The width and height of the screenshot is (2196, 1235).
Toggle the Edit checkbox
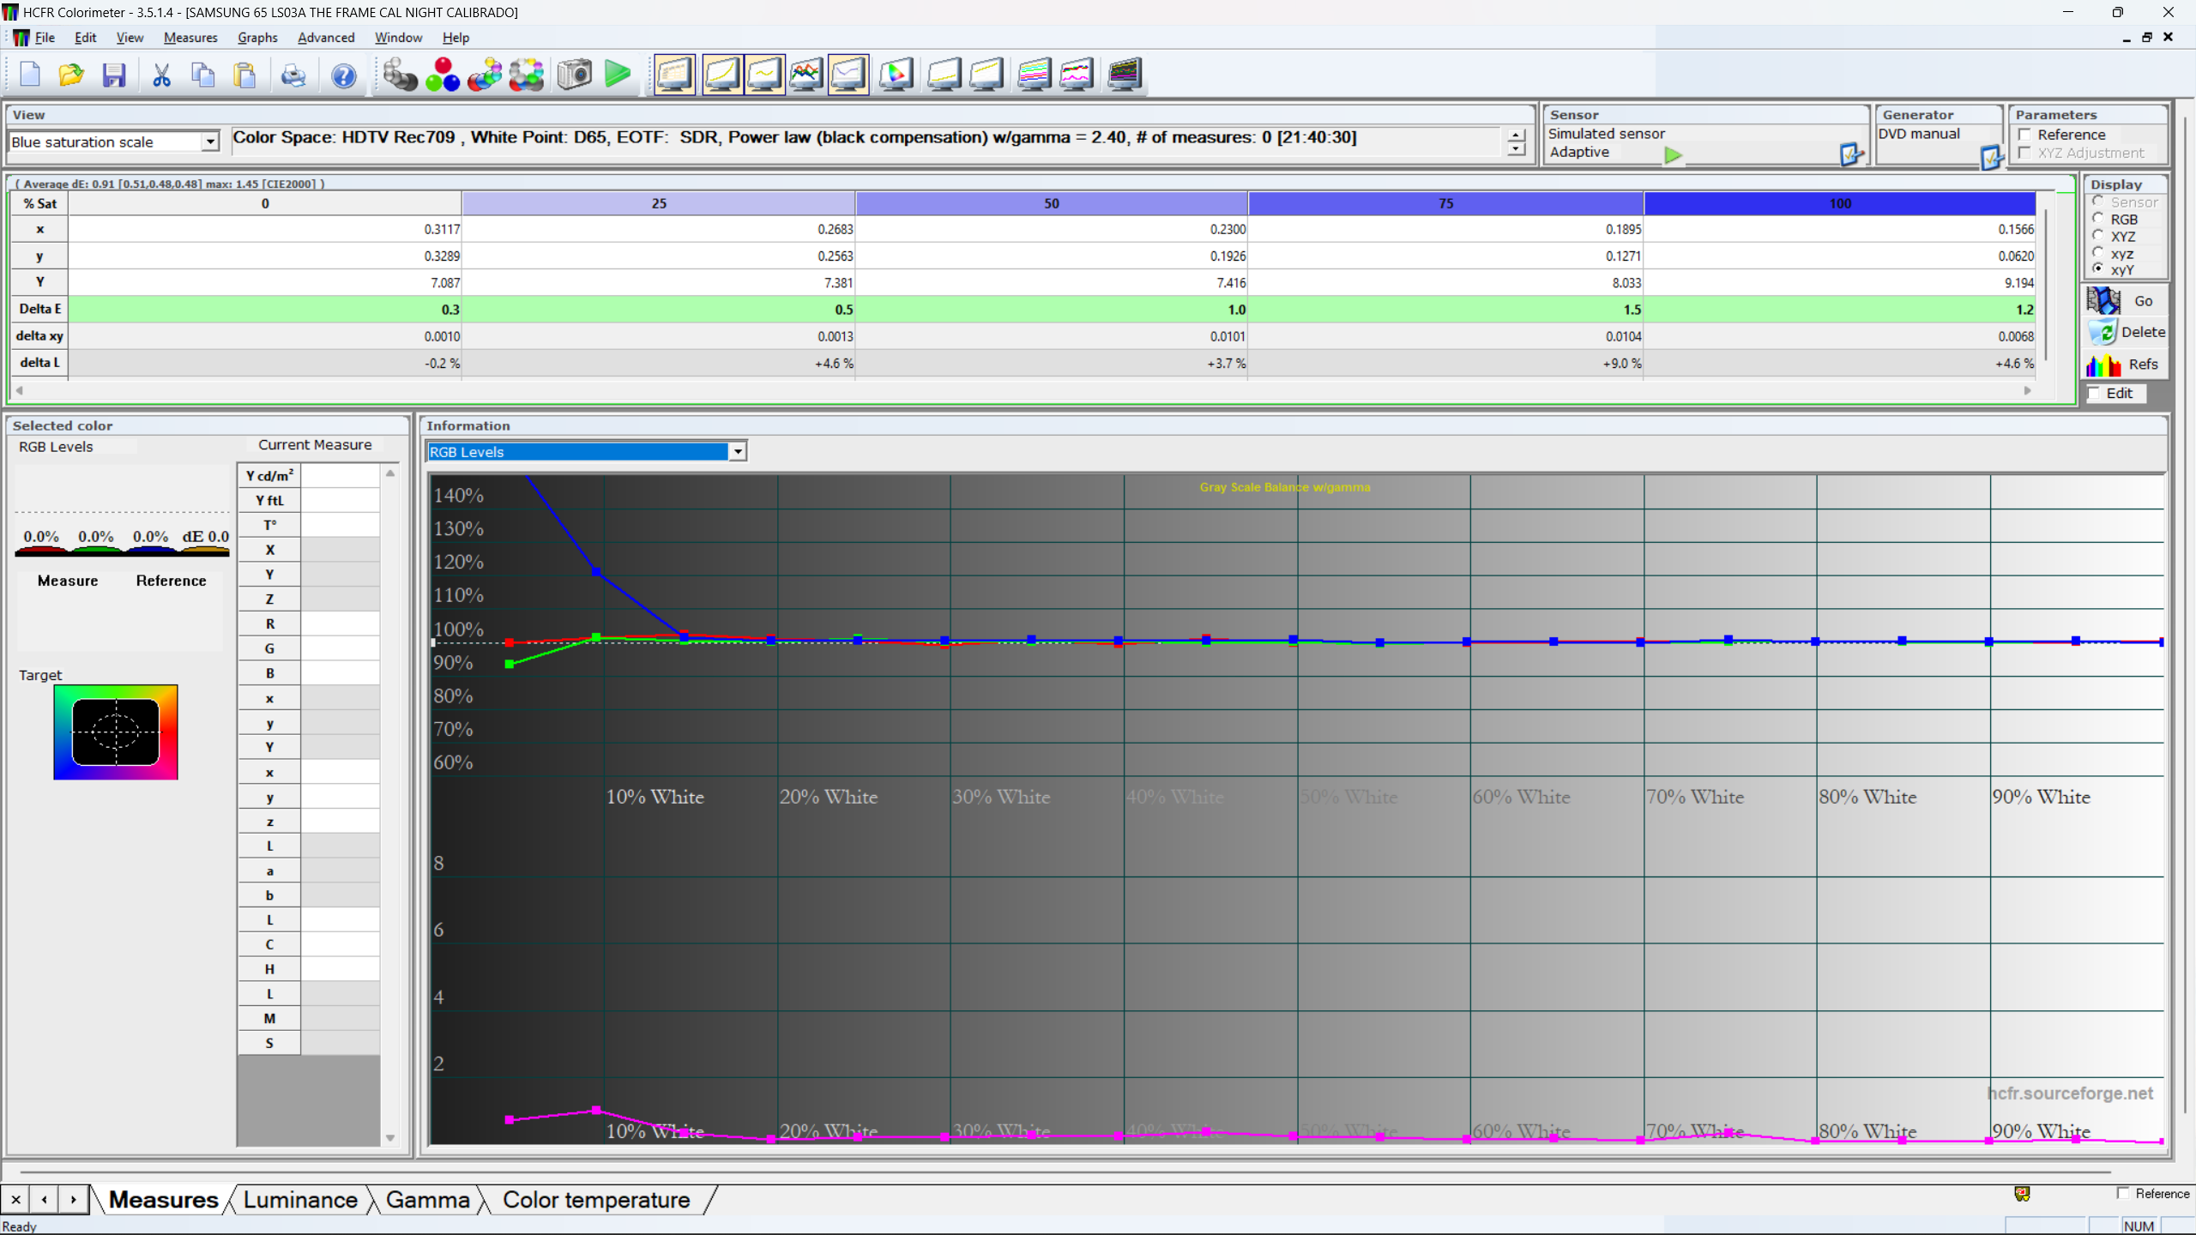[2095, 393]
